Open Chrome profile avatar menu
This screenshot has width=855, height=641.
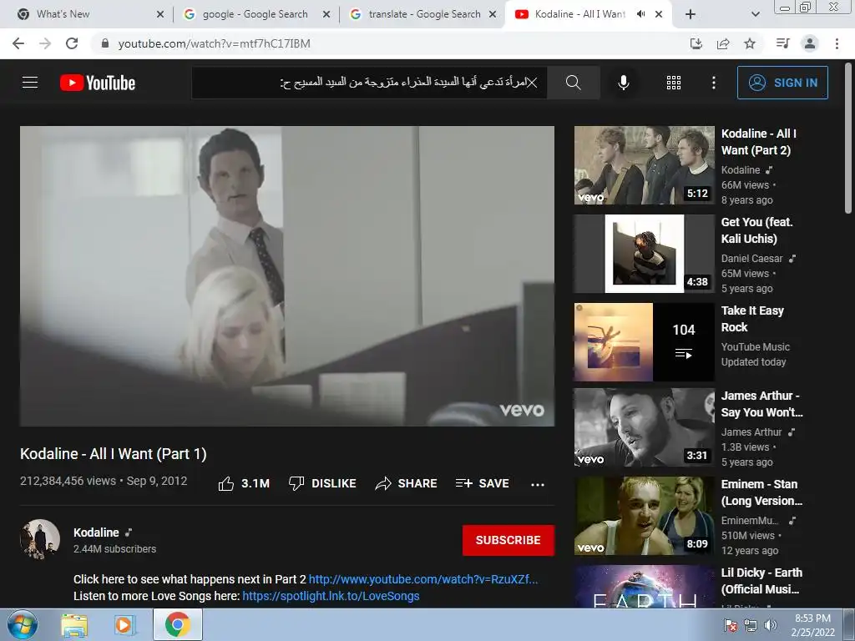point(810,43)
